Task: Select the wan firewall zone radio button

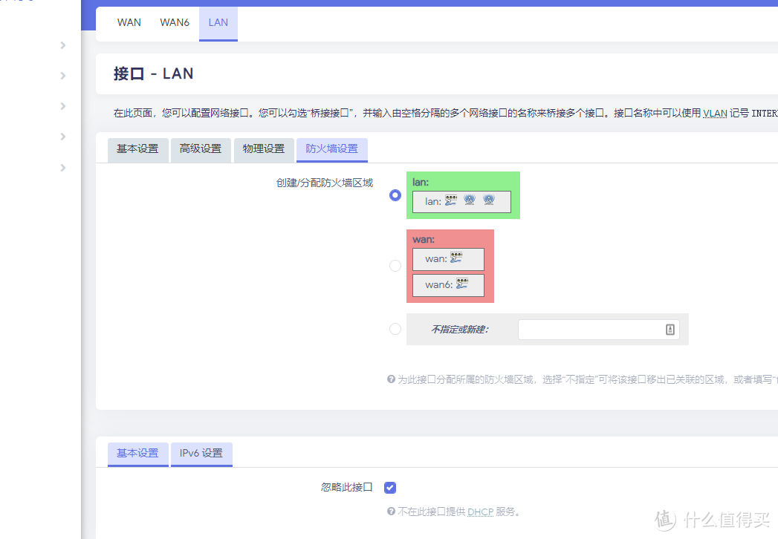Action: click(x=395, y=265)
